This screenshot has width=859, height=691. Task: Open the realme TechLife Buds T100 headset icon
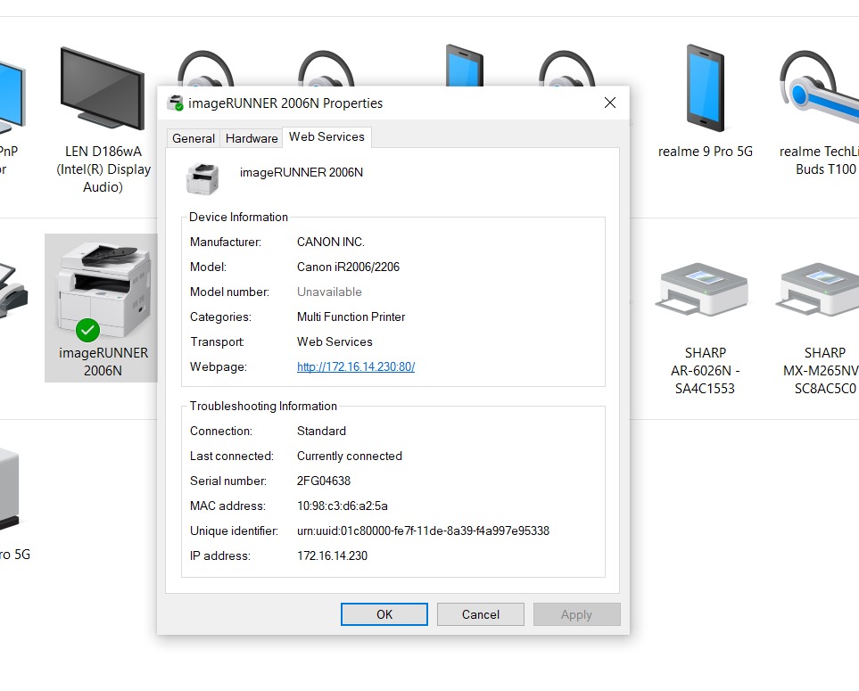click(818, 89)
